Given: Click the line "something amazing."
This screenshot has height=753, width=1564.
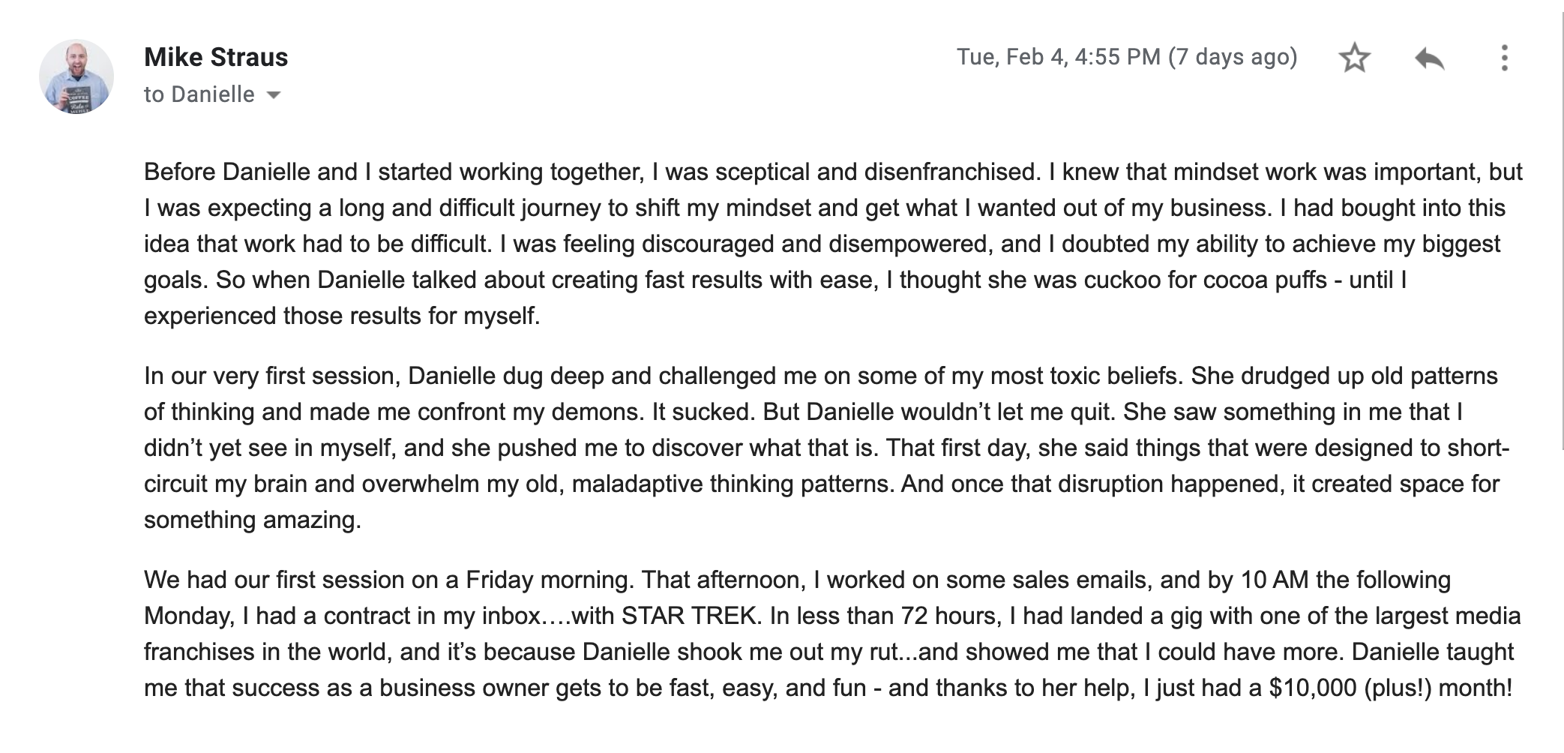Looking at the screenshot, I should coord(253,520).
